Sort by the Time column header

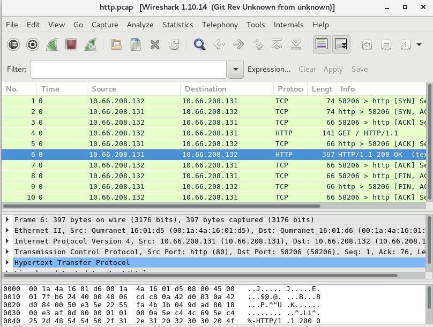point(62,89)
